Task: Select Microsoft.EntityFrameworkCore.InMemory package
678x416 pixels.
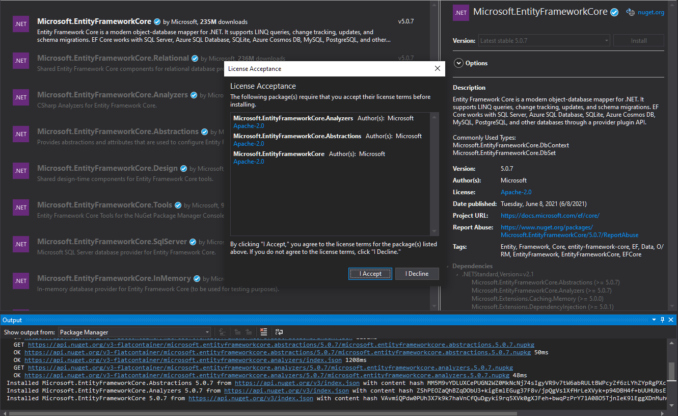Action: click(114, 283)
